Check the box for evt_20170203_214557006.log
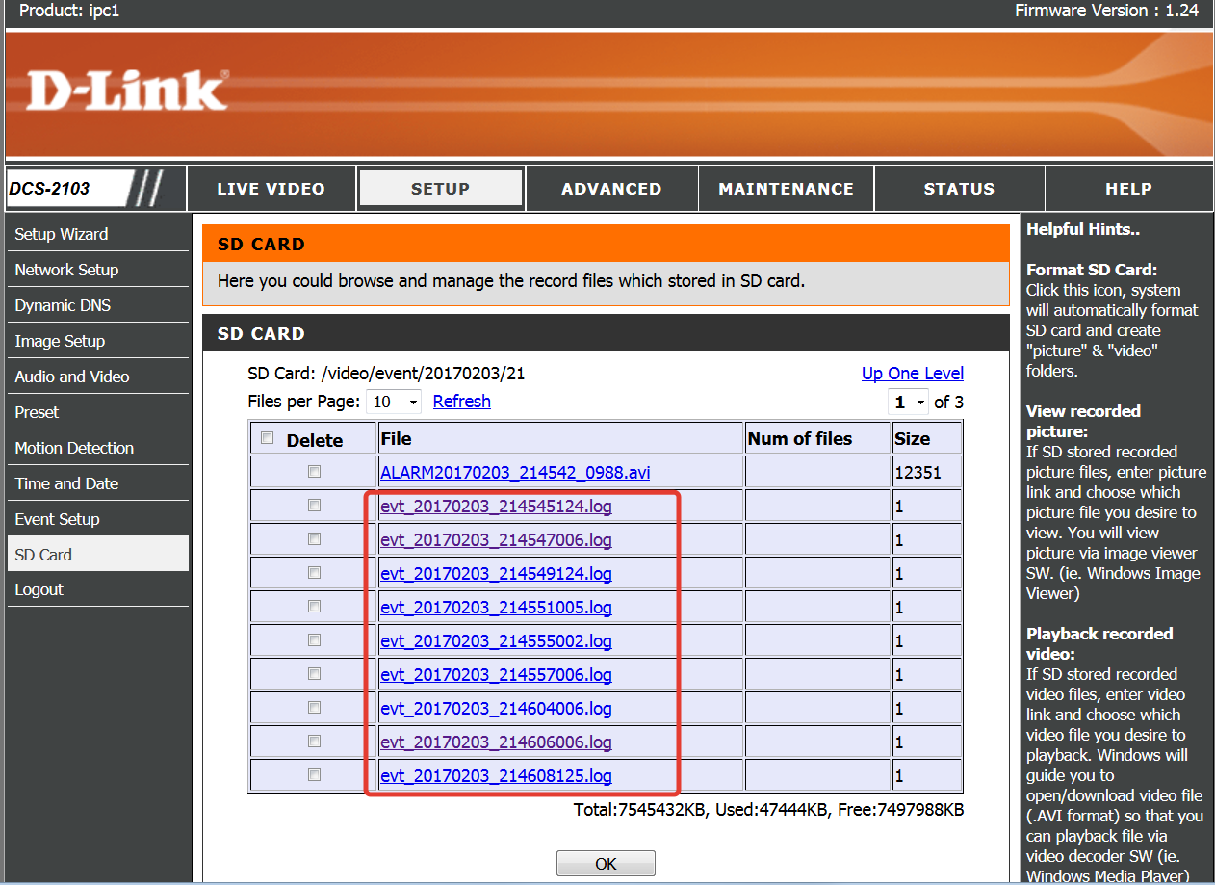Image resolution: width=1215 pixels, height=885 pixels. [x=314, y=674]
